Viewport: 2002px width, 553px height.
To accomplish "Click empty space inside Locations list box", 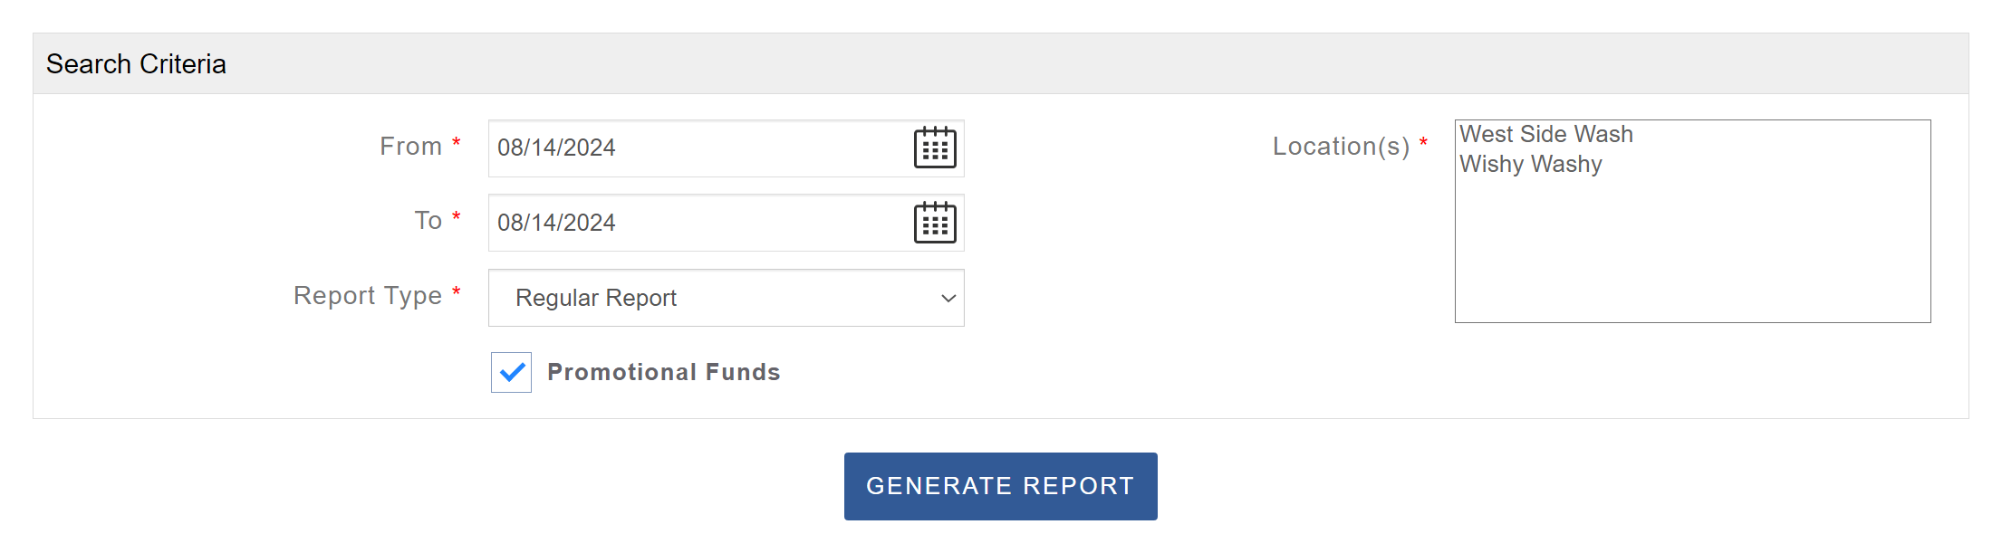I will coord(1692,253).
